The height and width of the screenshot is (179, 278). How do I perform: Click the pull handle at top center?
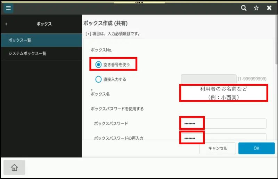coord(139,2)
